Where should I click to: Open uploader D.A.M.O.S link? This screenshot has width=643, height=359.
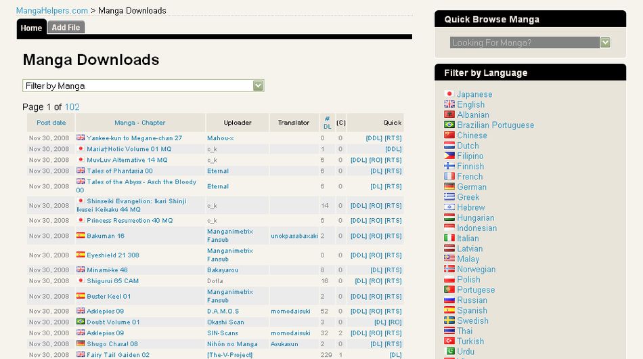coord(223,312)
